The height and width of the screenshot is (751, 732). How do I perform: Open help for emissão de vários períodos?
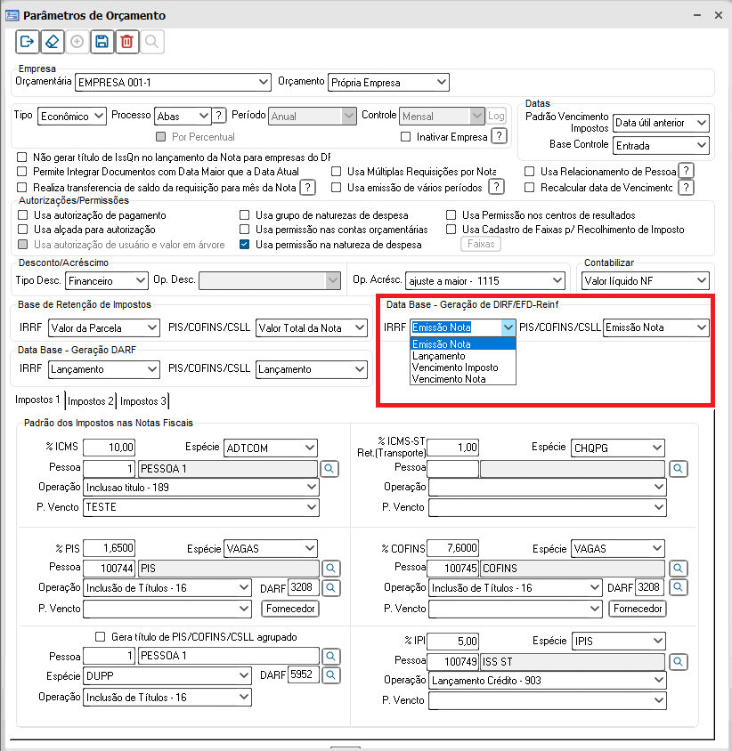[497, 187]
